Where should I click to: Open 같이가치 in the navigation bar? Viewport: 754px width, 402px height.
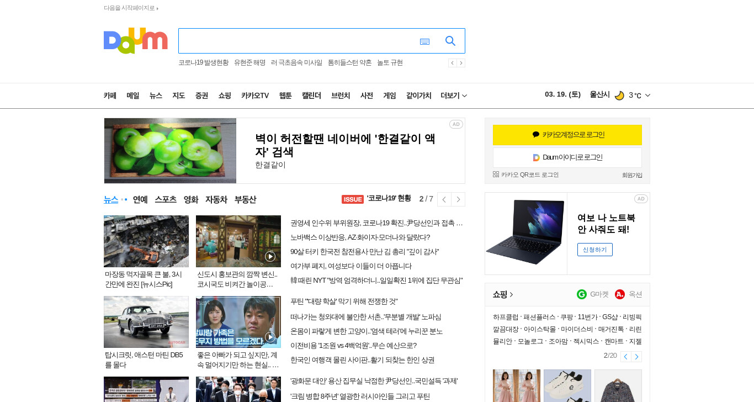tap(419, 96)
